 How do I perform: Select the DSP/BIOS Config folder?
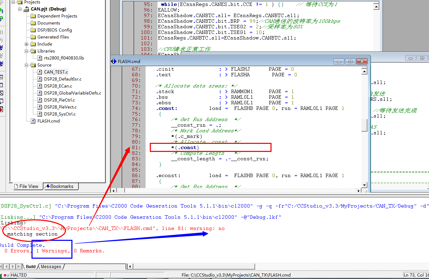[55, 30]
